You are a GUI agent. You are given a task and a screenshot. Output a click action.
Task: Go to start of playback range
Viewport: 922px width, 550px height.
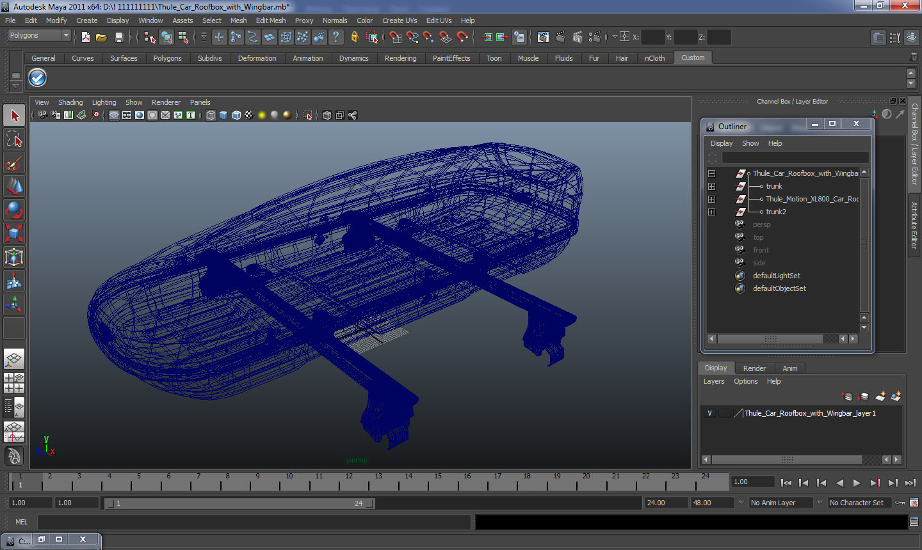click(x=786, y=483)
